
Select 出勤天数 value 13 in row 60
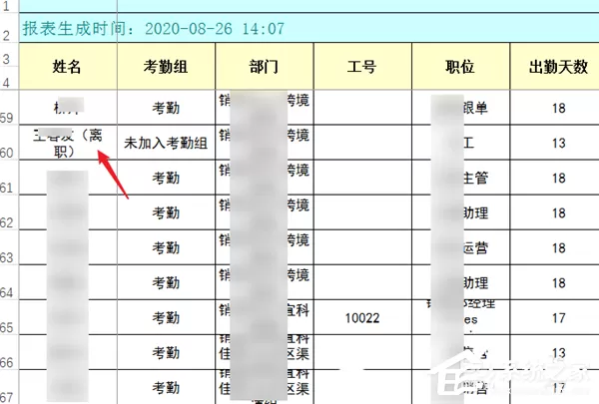555,142
